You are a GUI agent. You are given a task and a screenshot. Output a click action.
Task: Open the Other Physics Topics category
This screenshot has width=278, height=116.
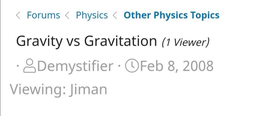[x=171, y=15]
